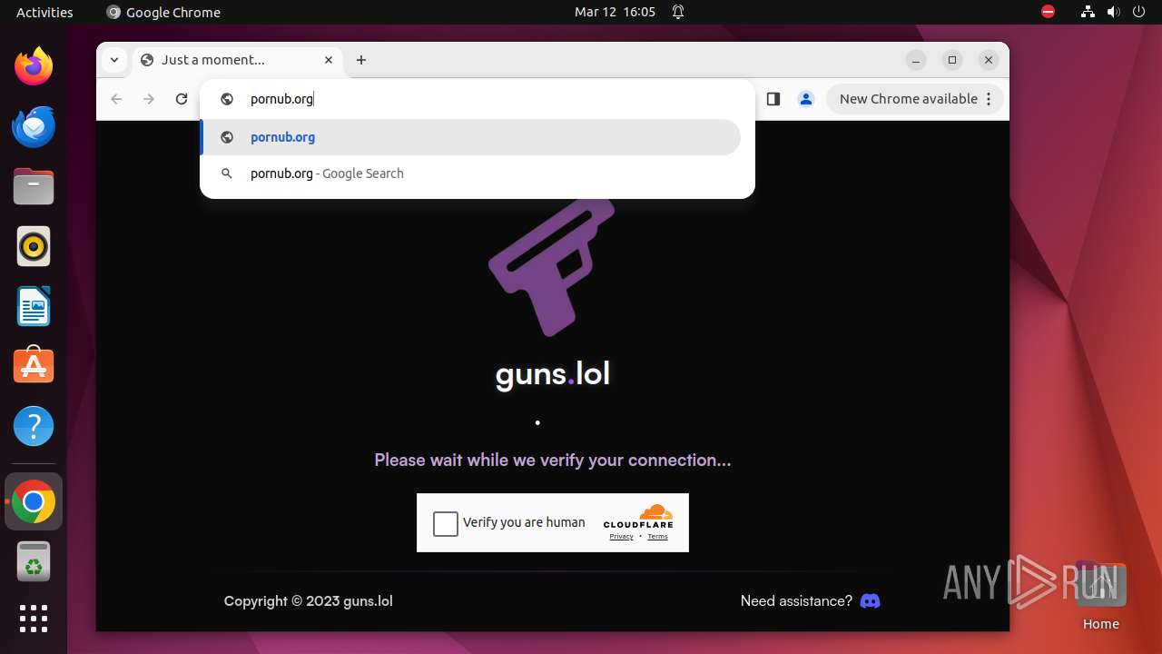Close the Just a moment... tab

coord(329,60)
